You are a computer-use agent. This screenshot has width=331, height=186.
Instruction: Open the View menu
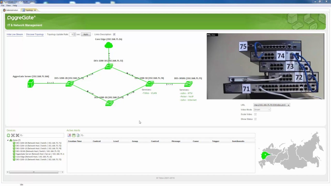(x=9, y=5)
